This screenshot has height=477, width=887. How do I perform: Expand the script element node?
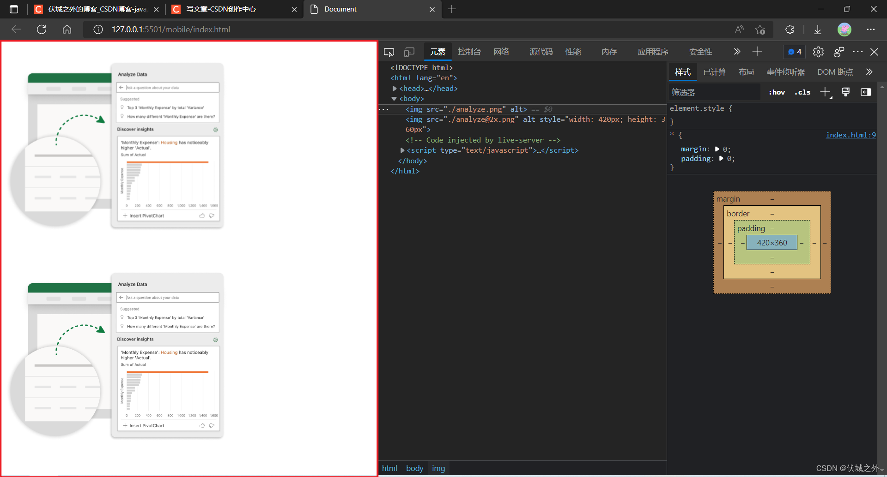point(402,150)
